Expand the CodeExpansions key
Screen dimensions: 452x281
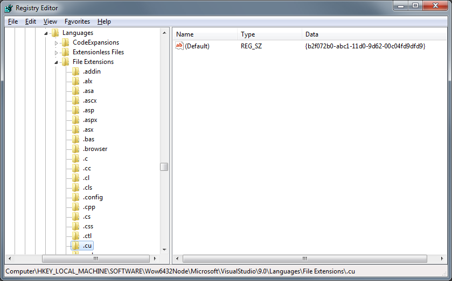click(x=56, y=43)
